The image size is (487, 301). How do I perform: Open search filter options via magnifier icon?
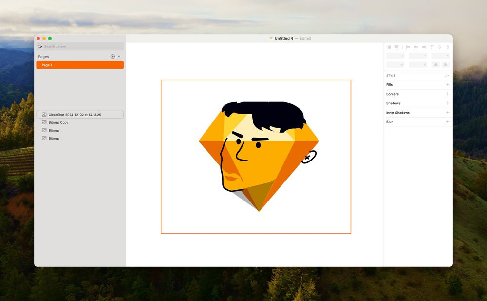[40, 46]
